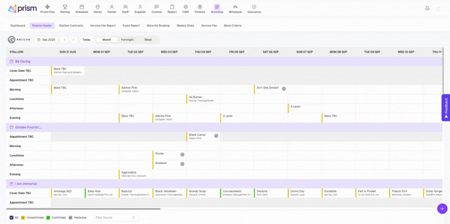Open the Filter Source dropdown
The width and height of the screenshot is (450, 224).
(116, 217)
